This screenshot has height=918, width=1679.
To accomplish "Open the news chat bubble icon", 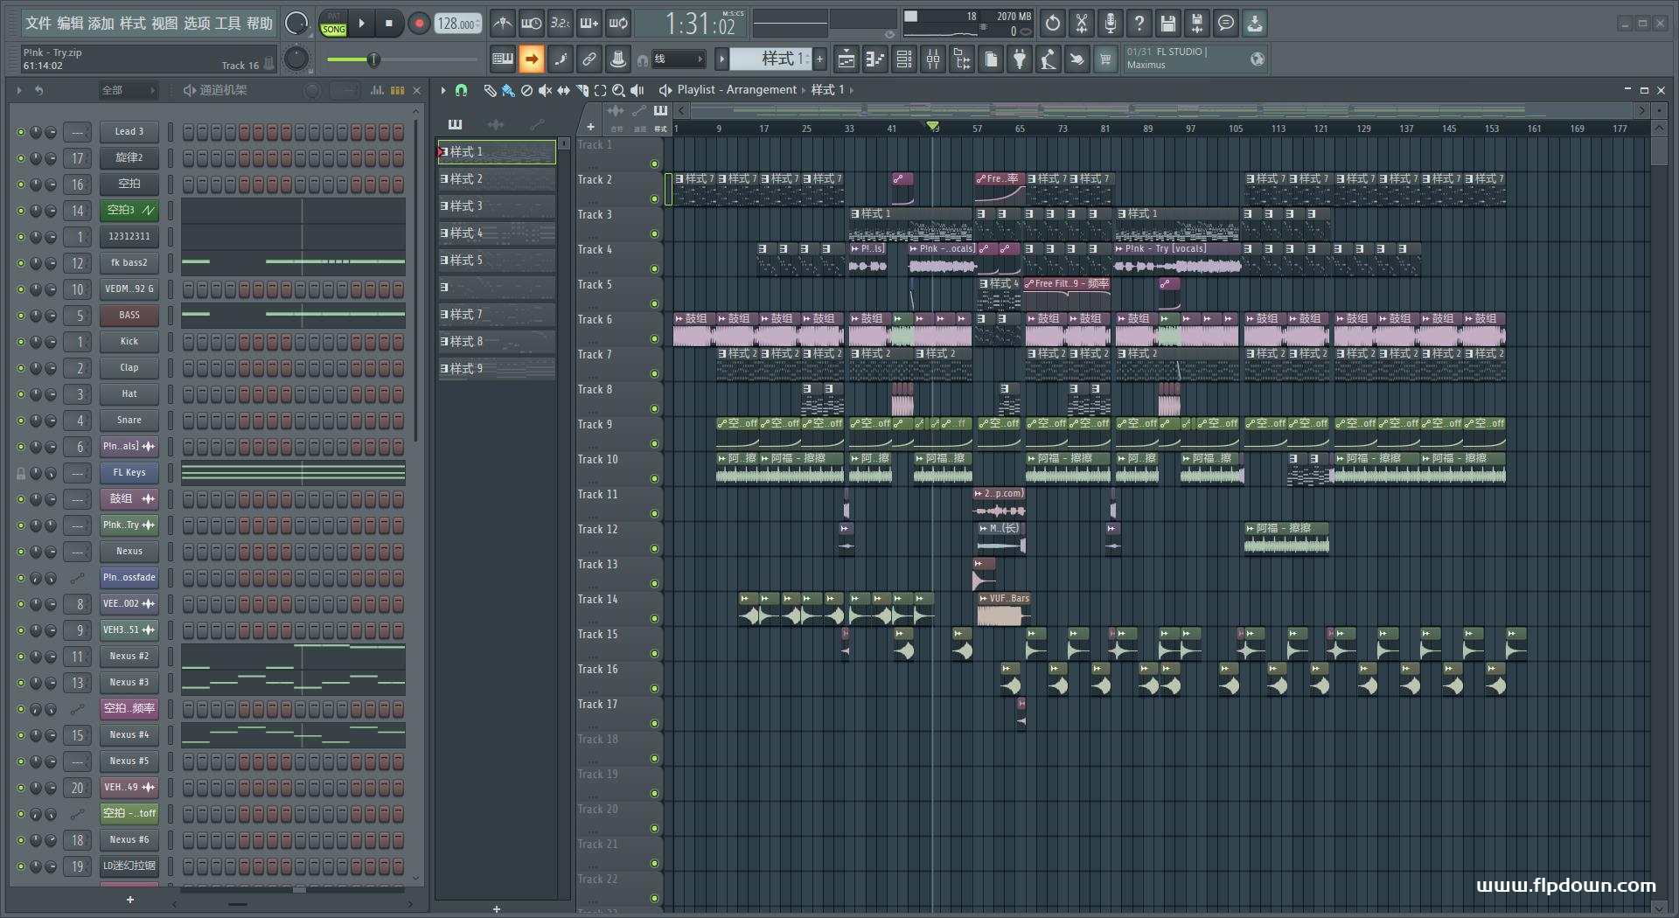I will [x=1226, y=24].
